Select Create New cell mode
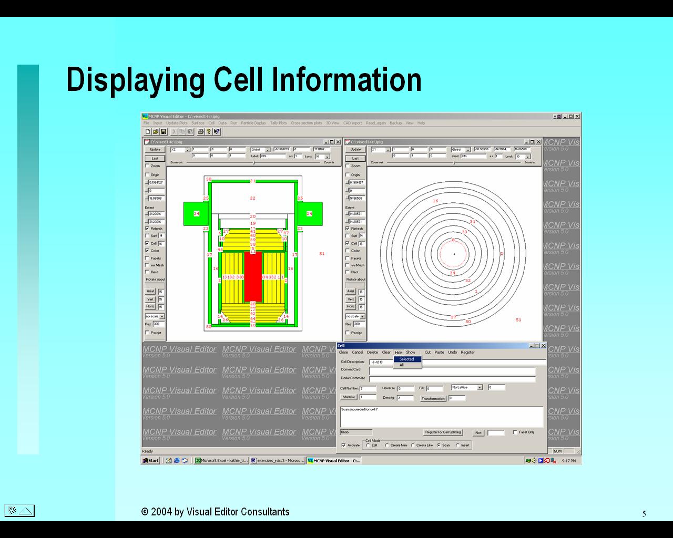673x538 pixels. (387, 445)
